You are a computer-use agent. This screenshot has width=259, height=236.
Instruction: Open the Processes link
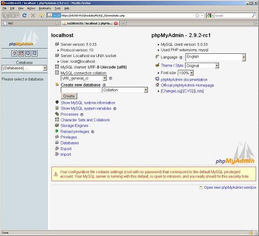pos(69,114)
